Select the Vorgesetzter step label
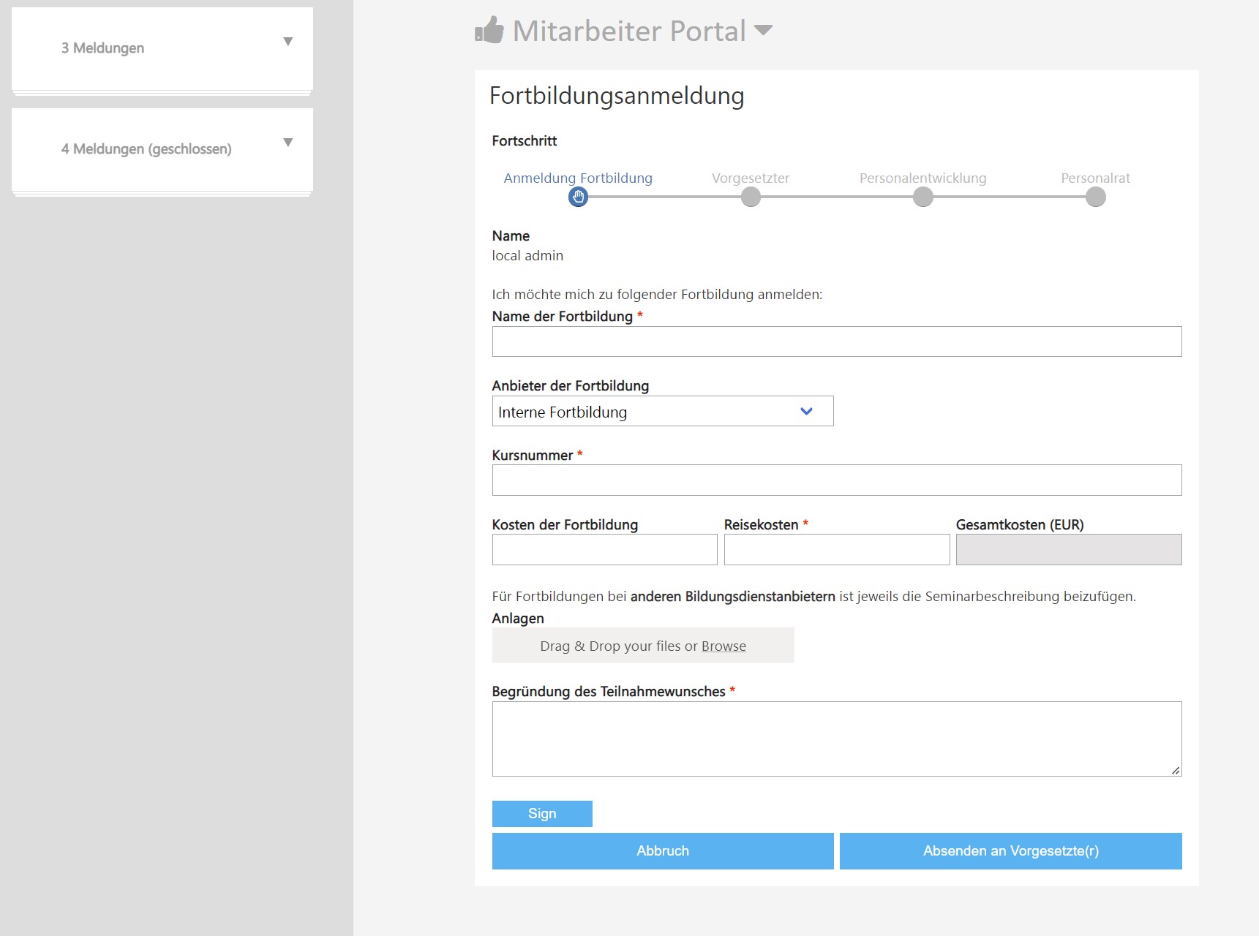This screenshot has width=1259, height=936. (750, 178)
